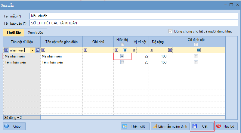
Task: Click the Ghi chú filter box
Action: 100,50
